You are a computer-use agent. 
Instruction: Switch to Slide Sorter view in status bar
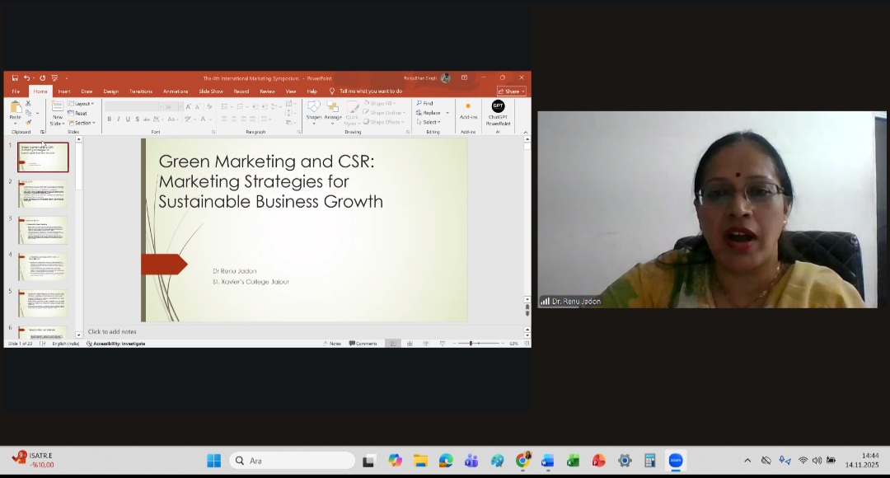410,344
